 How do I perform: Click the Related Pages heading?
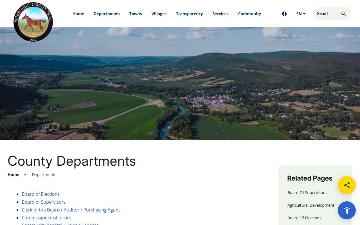[310, 178]
